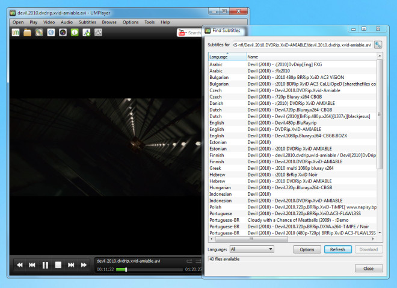This screenshot has width=397, height=288.
Task: Toggle the repeat icon in player panel
Action: (189, 261)
